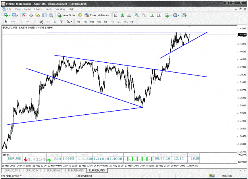Open the Help menu
The width and height of the screenshot is (248, 179).
pyautogui.click(x=71, y=9)
